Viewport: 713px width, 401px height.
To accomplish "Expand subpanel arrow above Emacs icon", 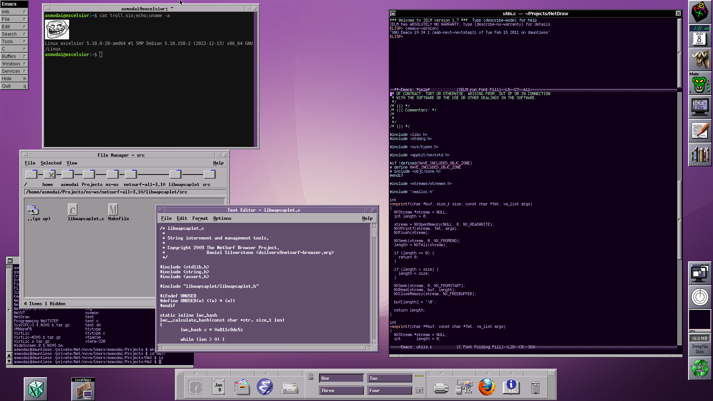I will click(x=266, y=373).
